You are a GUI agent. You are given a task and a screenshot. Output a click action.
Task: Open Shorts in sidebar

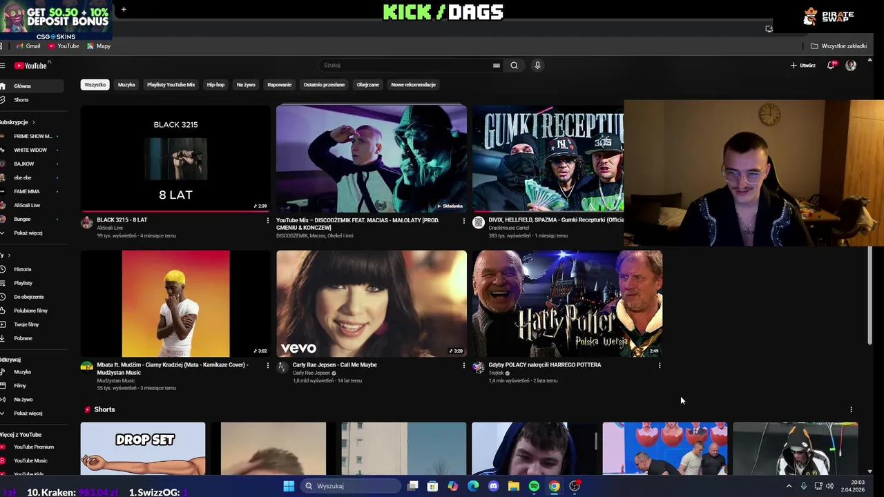tap(32, 100)
